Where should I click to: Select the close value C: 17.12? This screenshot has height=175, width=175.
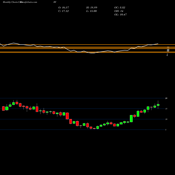coord(63,11)
